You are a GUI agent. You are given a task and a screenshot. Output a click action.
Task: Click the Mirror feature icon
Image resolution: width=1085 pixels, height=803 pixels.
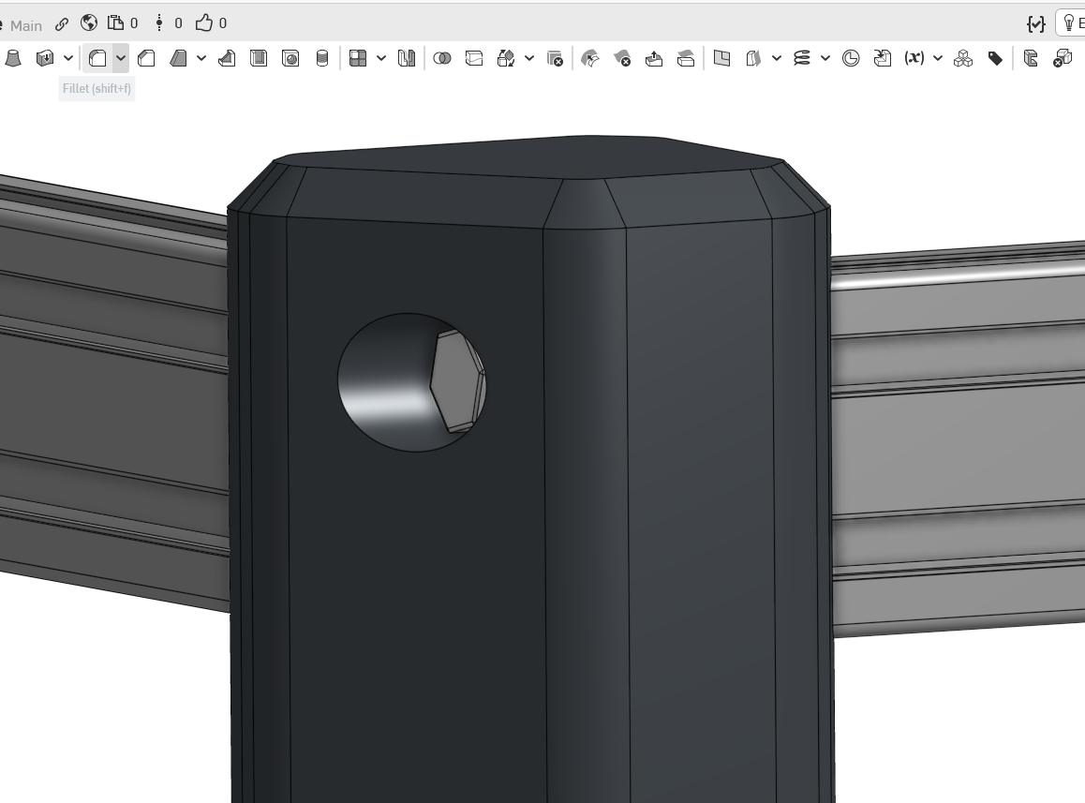point(406,58)
